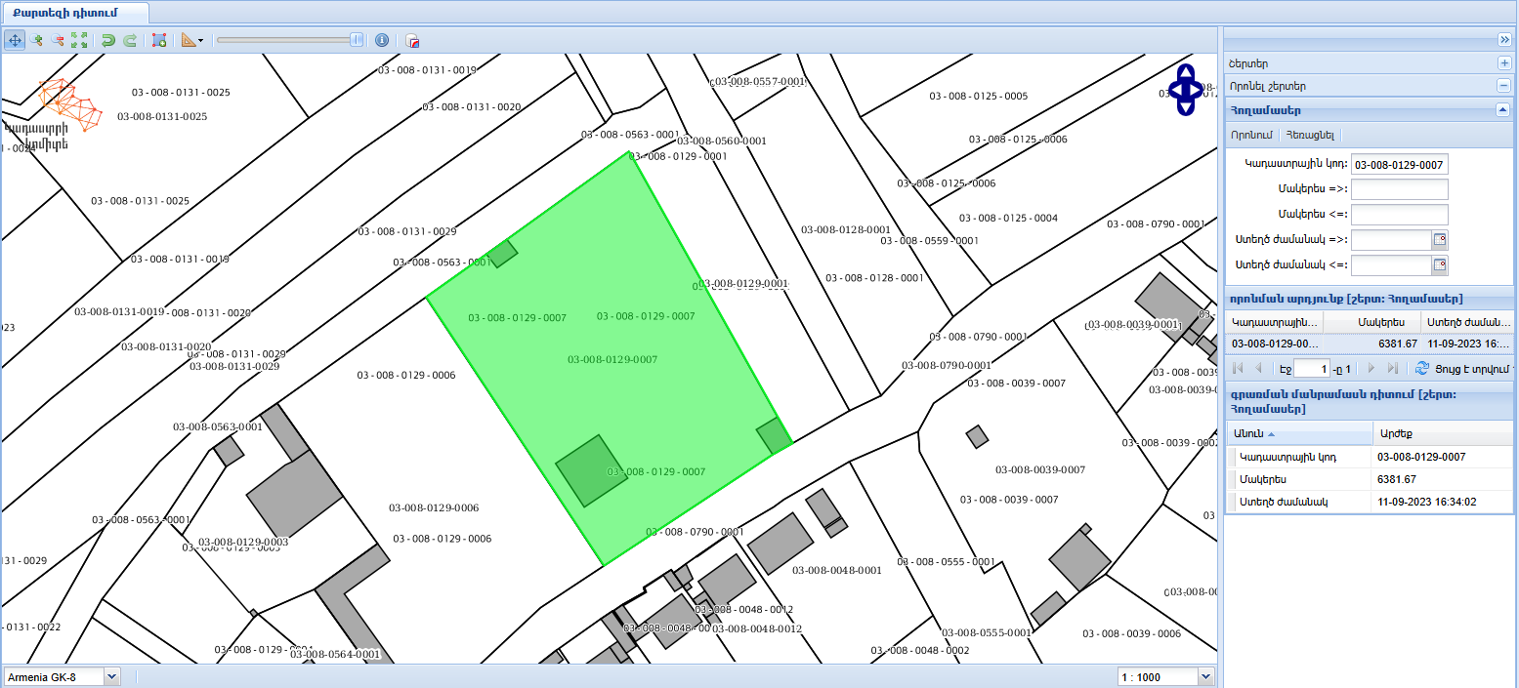Select the pan map tool
Screen dimensions: 1519x688
[16, 40]
